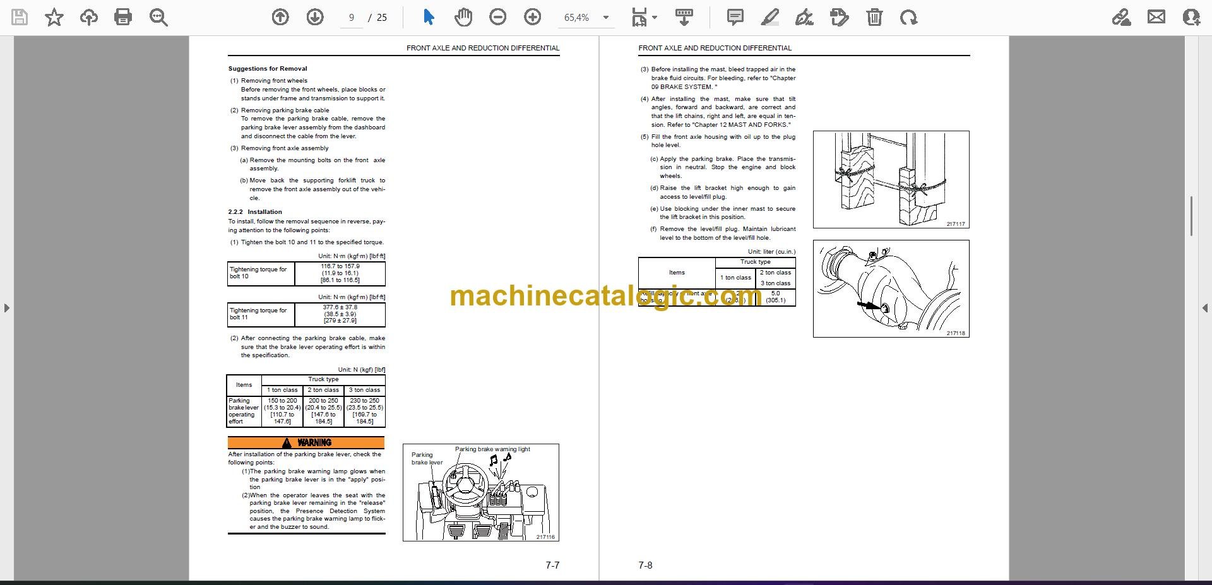Open the find text magnifier tool
Screen dimensions: 1212x585
158,17
